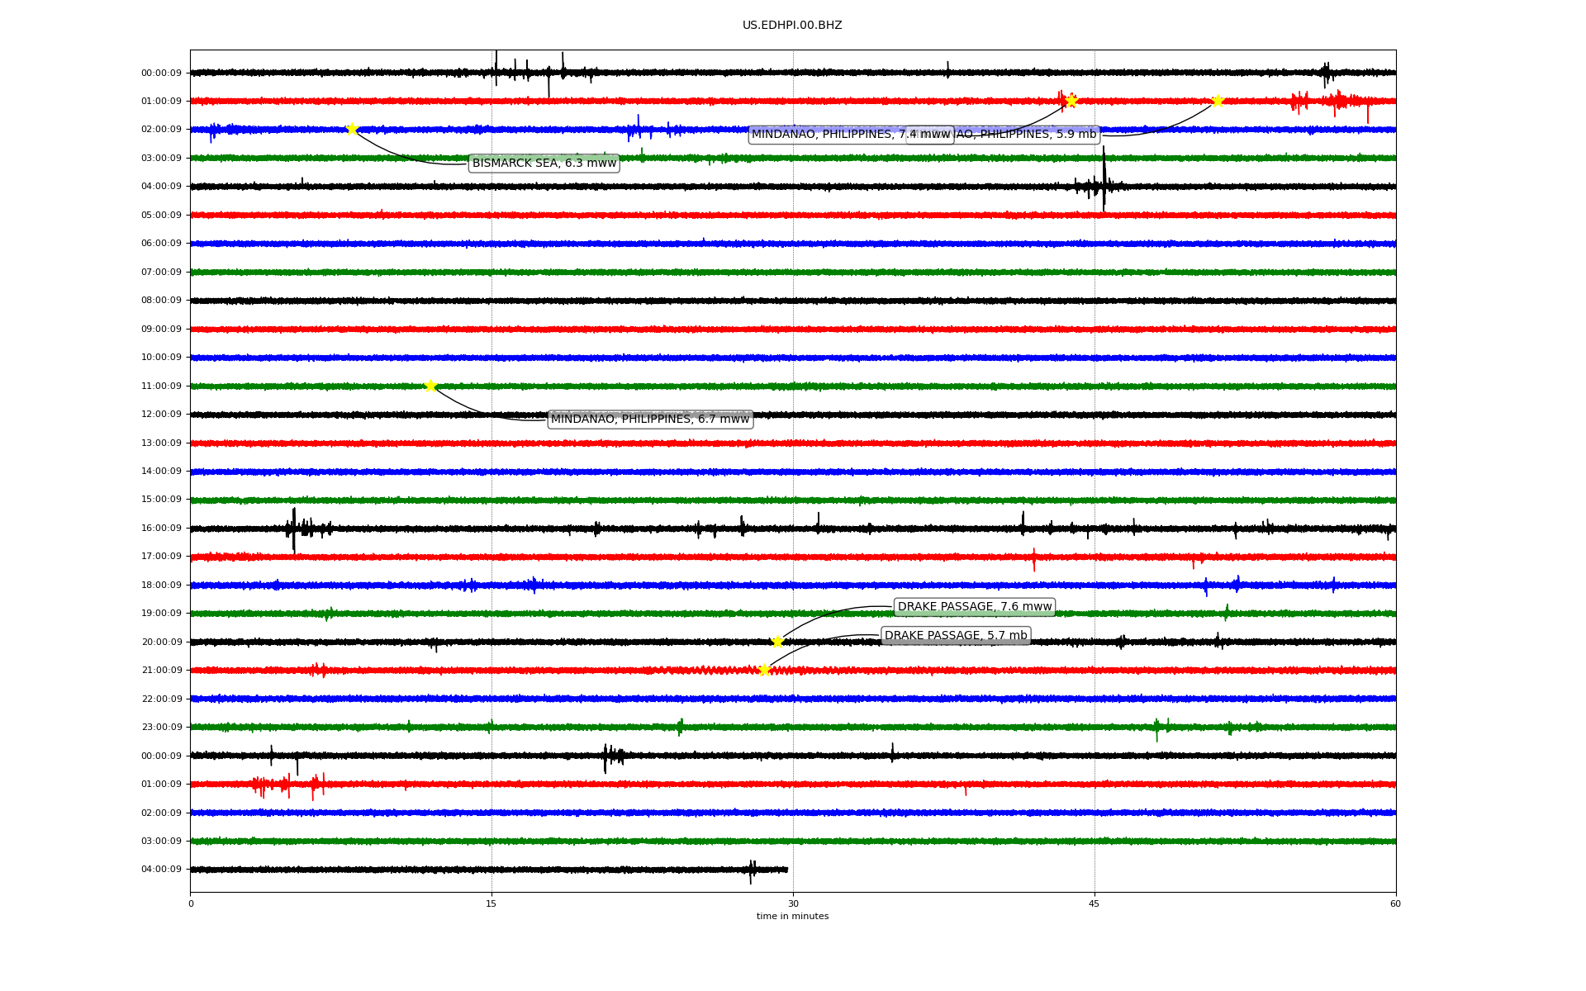Click the 'time in minutes' axis label
The width and height of the screenshot is (1586, 991).
tap(792, 917)
